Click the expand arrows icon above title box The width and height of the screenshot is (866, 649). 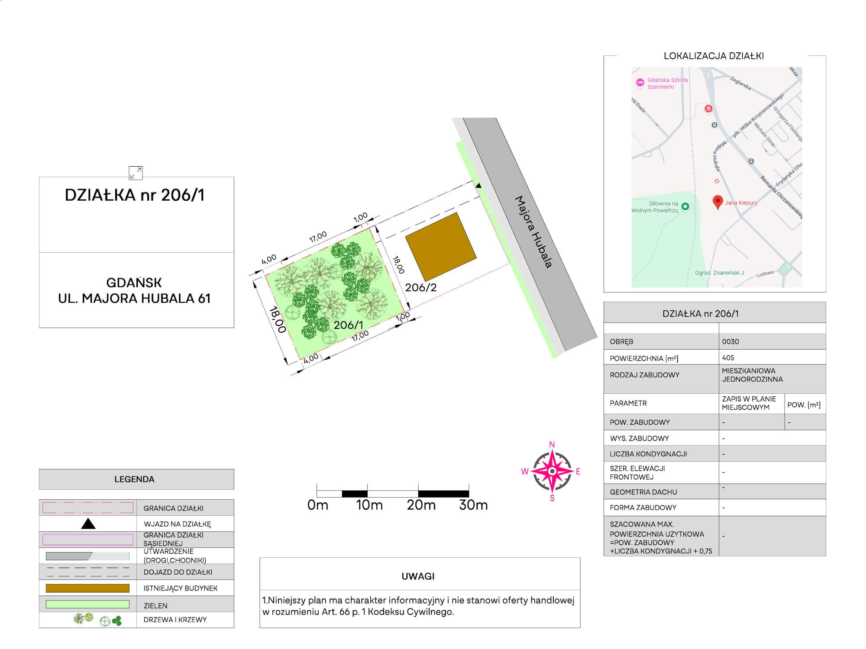coord(136,173)
